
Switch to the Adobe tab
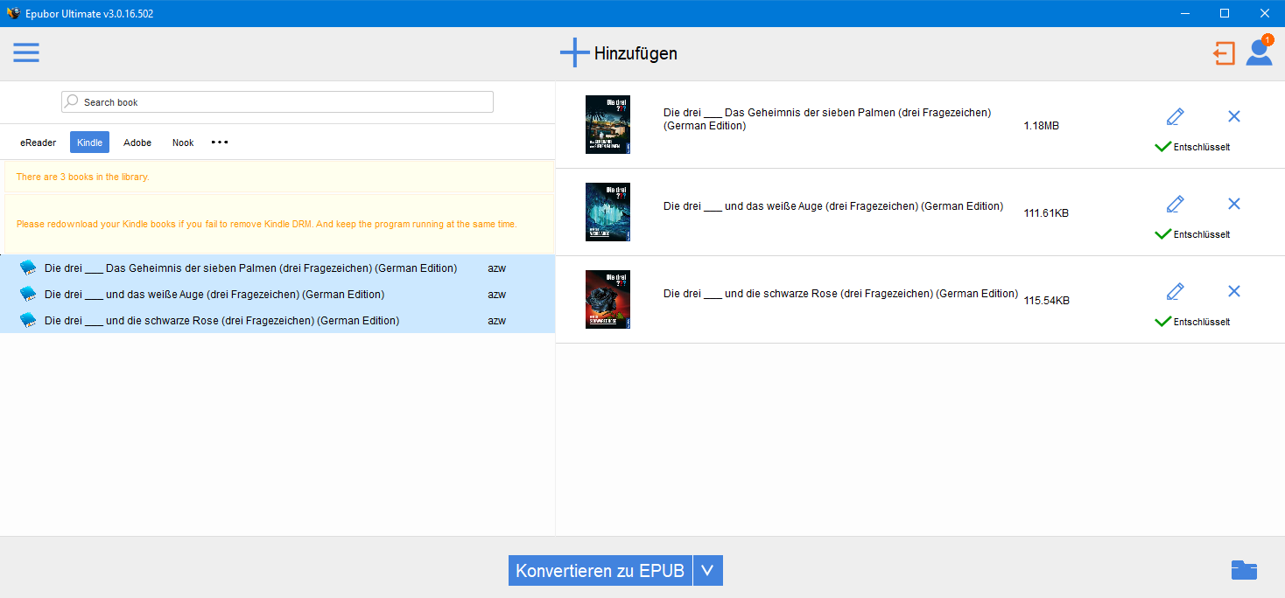(137, 143)
